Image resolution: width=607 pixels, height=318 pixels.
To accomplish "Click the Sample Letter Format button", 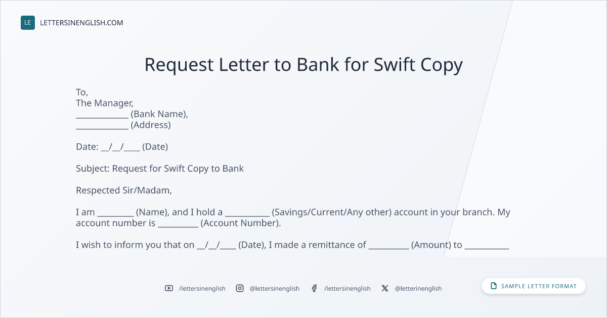I will (534, 286).
